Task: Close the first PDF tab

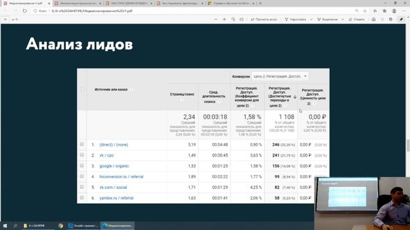Action: pos(49,3)
